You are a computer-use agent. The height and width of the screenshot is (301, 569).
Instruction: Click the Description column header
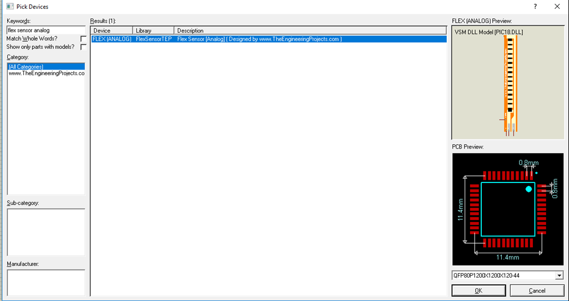click(x=310, y=31)
